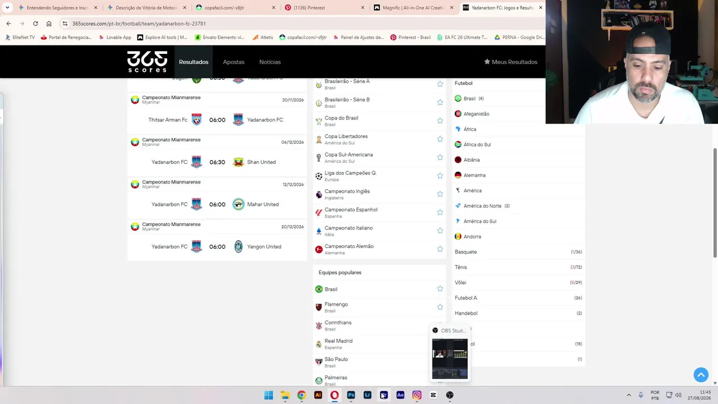Favorite the Brasil team with its star
The image size is (718, 404).
(440, 289)
